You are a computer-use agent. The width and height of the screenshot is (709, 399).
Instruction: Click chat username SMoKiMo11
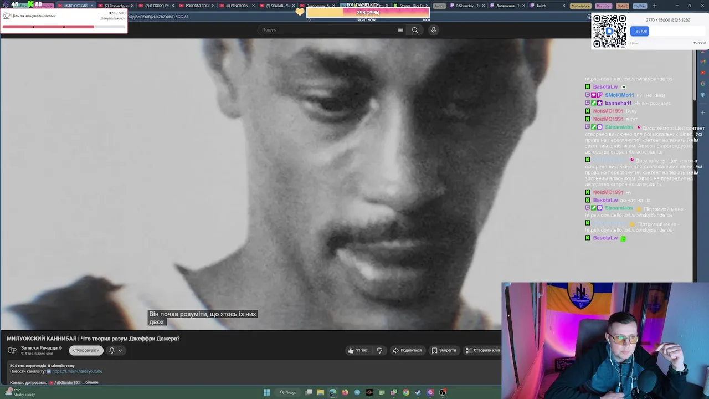click(x=619, y=95)
